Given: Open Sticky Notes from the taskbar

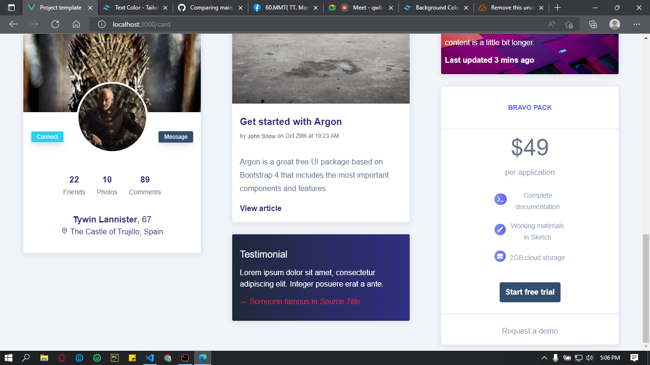Looking at the screenshot, I should tap(132, 358).
